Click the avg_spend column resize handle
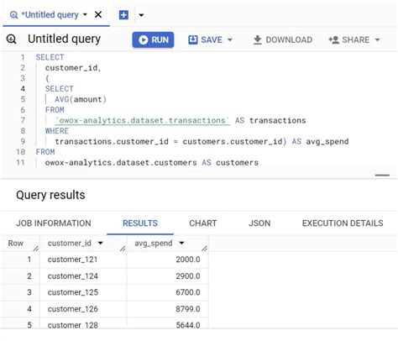Viewport: 398px width, 341px height. click(x=204, y=248)
